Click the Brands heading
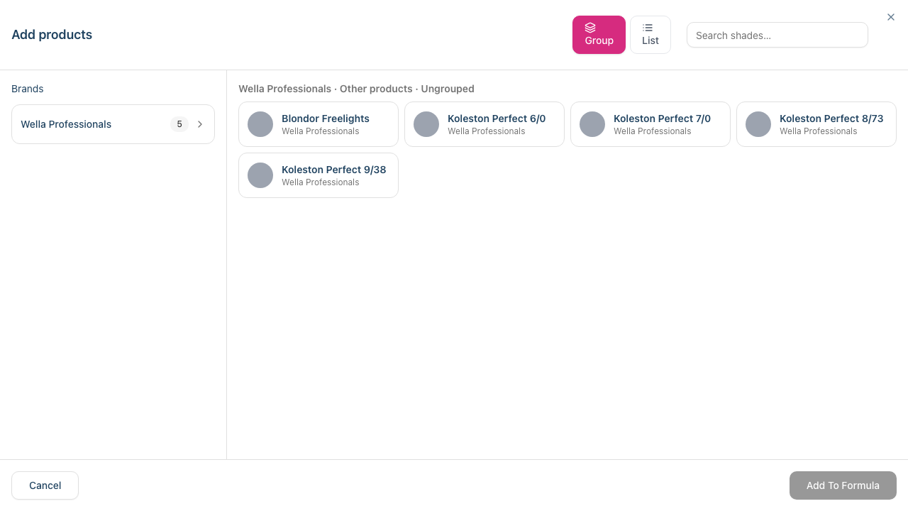The height and width of the screenshot is (511, 908). coord(28,89)
